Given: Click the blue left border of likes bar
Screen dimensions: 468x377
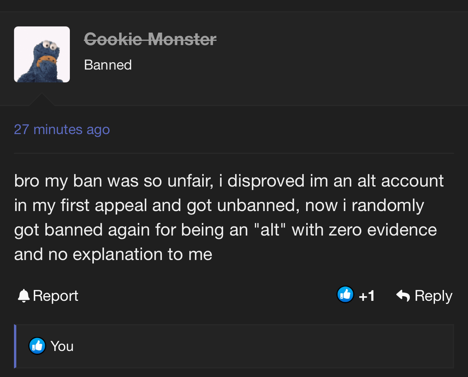Looking at the screenshot, I should pos(15,346).
